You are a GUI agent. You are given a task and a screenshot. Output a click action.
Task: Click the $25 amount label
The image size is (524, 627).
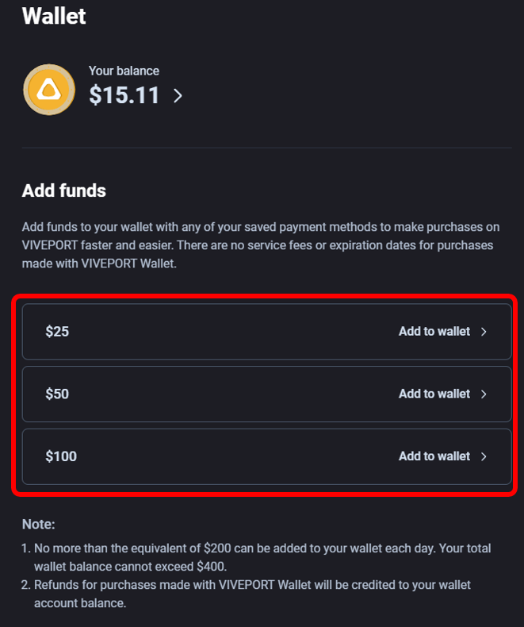tap(57, 332)
